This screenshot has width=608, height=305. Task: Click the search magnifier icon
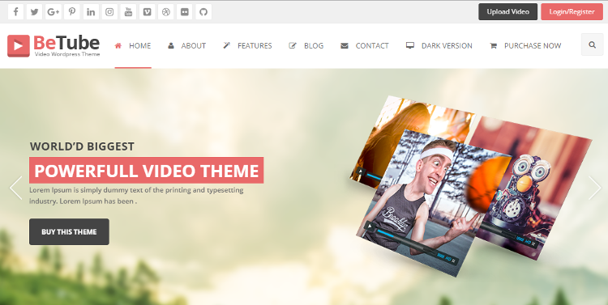pyautogui.click(x=592, y=44)
